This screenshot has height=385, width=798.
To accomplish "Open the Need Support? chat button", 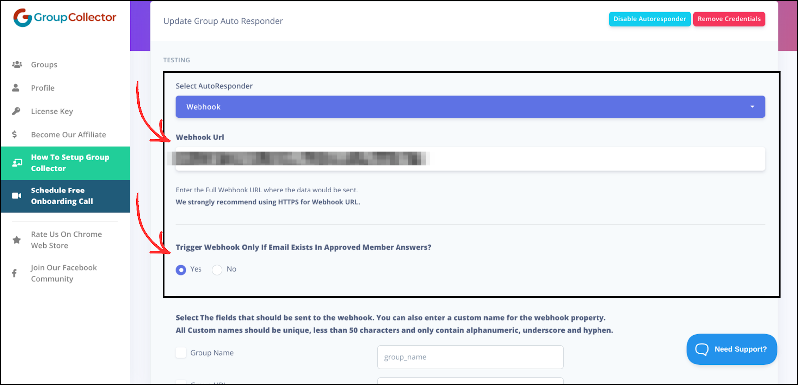I will 732,349.
